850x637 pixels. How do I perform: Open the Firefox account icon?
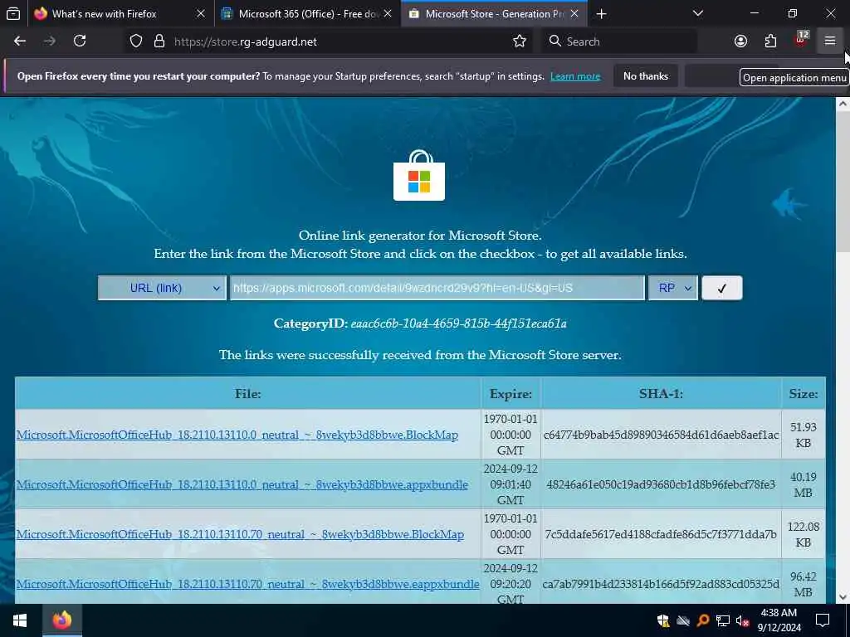pos(740,41)
